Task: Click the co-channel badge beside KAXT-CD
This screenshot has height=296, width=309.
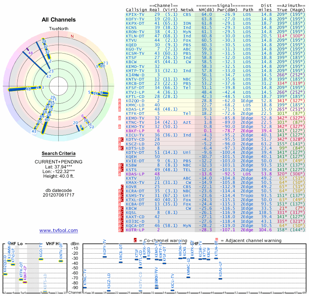Action: pos(122,217)
